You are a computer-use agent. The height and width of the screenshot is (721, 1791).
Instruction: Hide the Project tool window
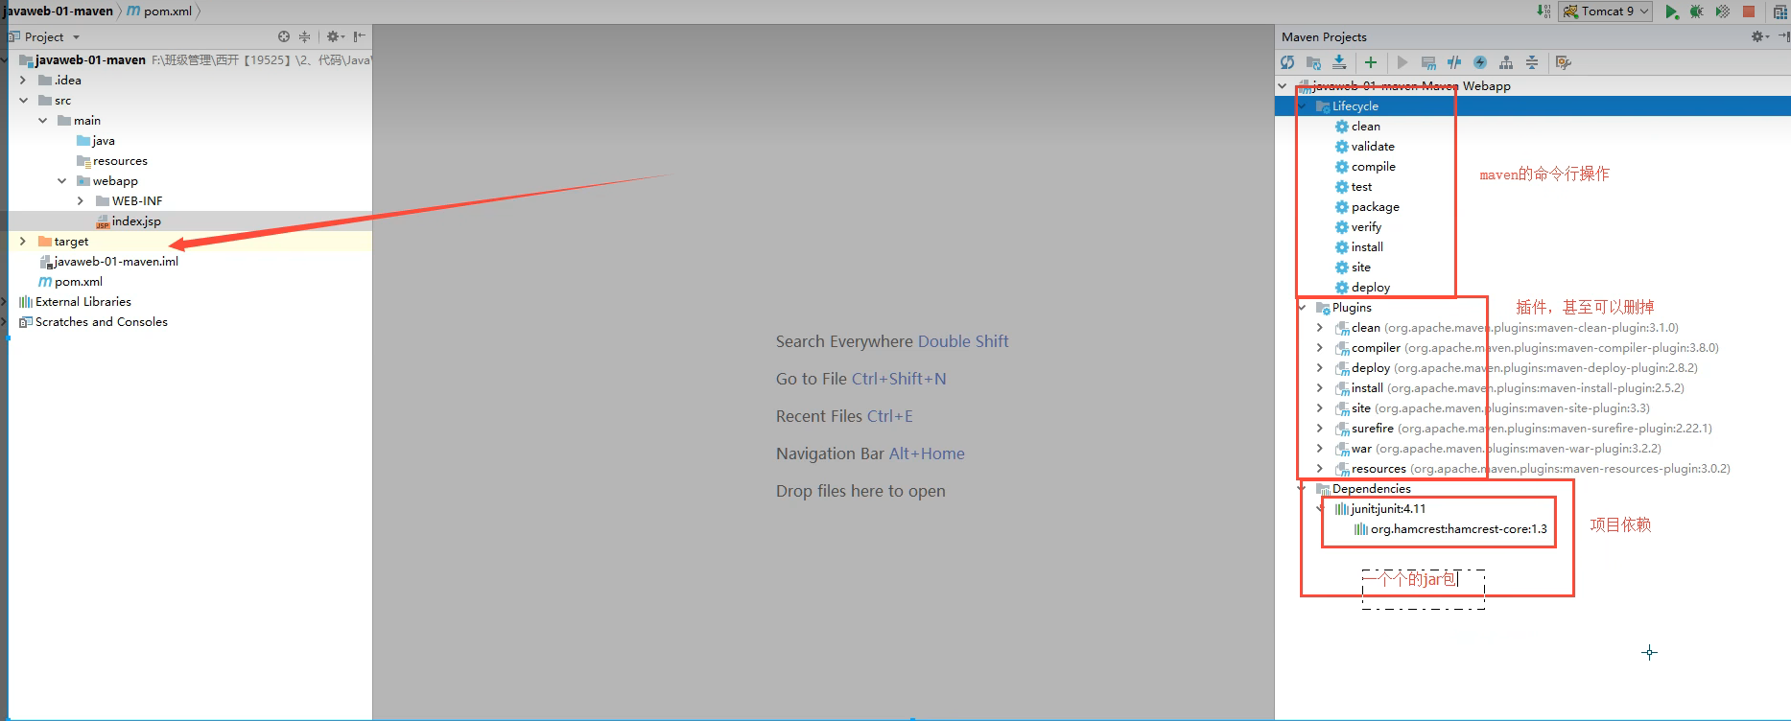[x=359, y=36]
